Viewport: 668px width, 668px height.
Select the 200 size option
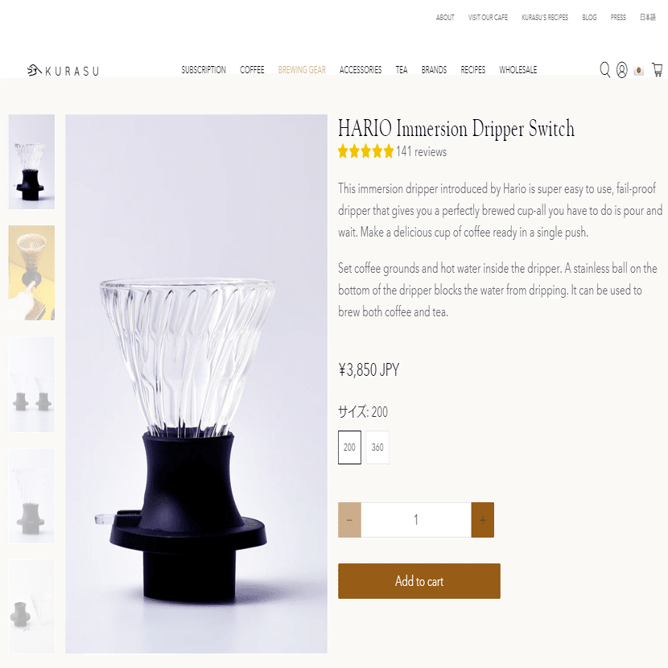coord(349,447)
